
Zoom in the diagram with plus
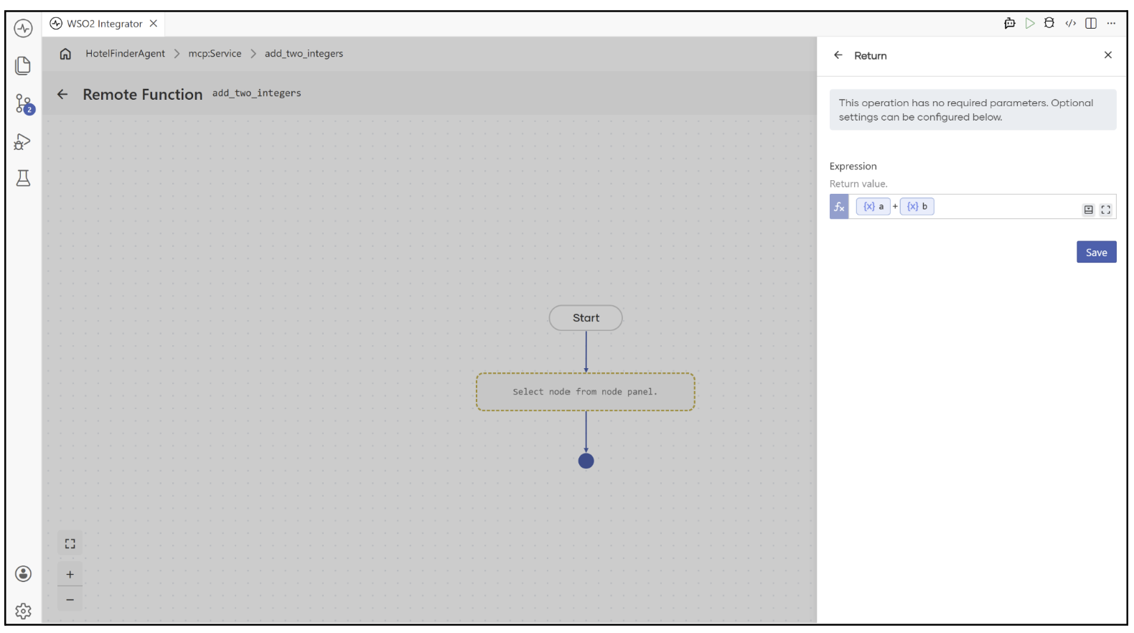(x=70, y=574)
